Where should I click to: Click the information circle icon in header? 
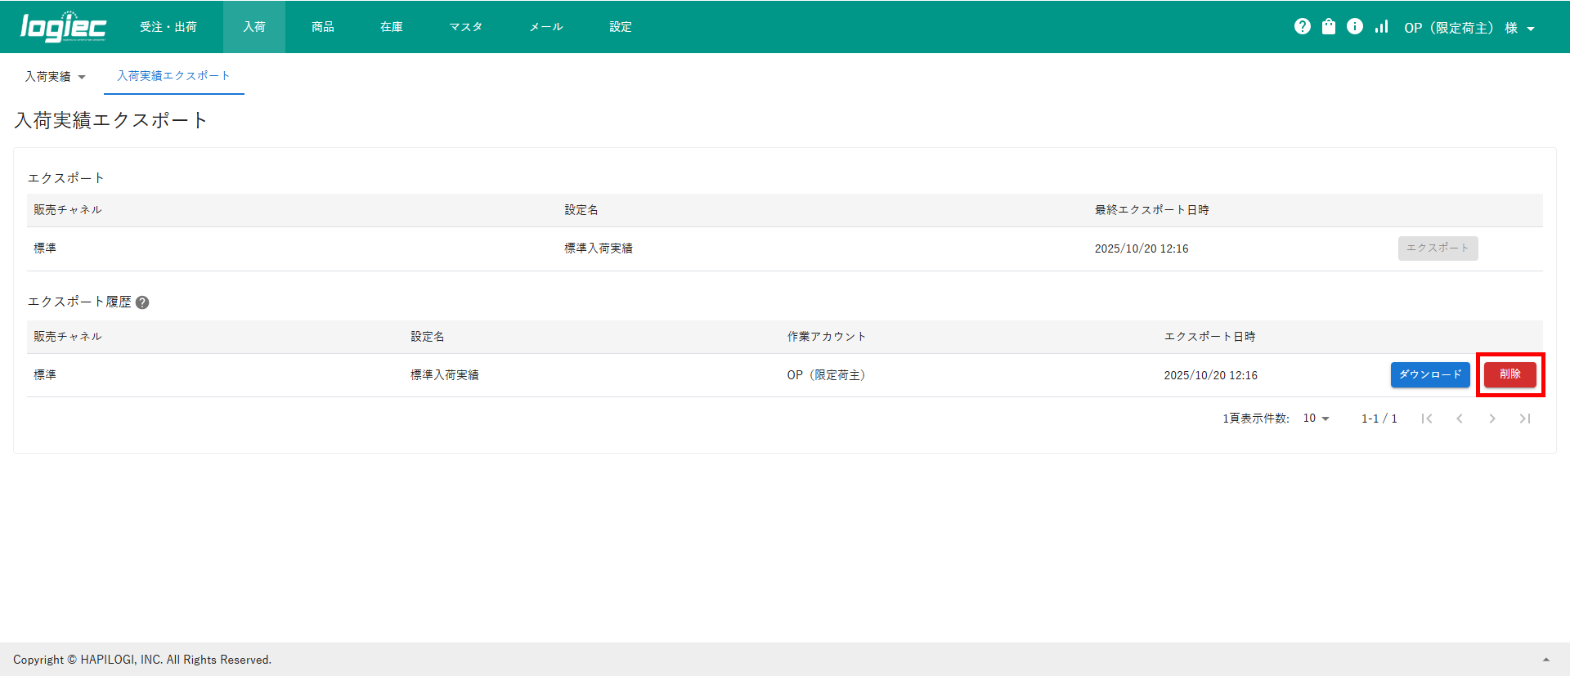(x=1355, y=27)
